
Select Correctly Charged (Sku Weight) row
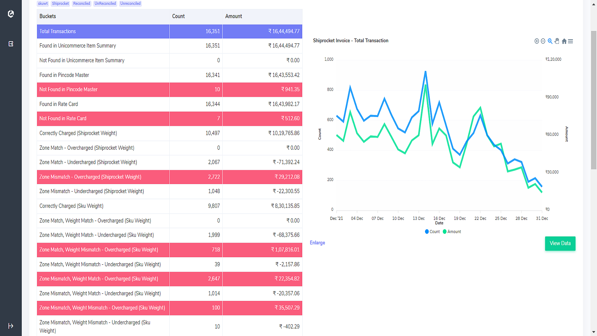[x=169, y=206]
